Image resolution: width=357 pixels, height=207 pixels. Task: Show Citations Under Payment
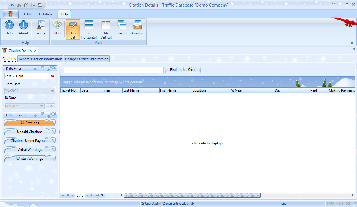pos(30,141)
